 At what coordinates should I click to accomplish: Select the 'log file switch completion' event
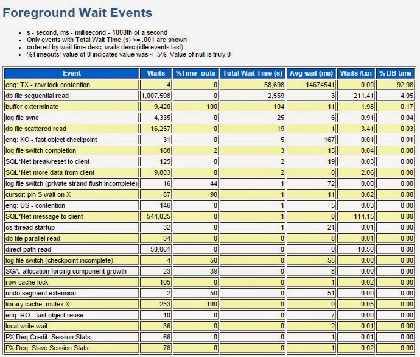click(x=72, y=151)
